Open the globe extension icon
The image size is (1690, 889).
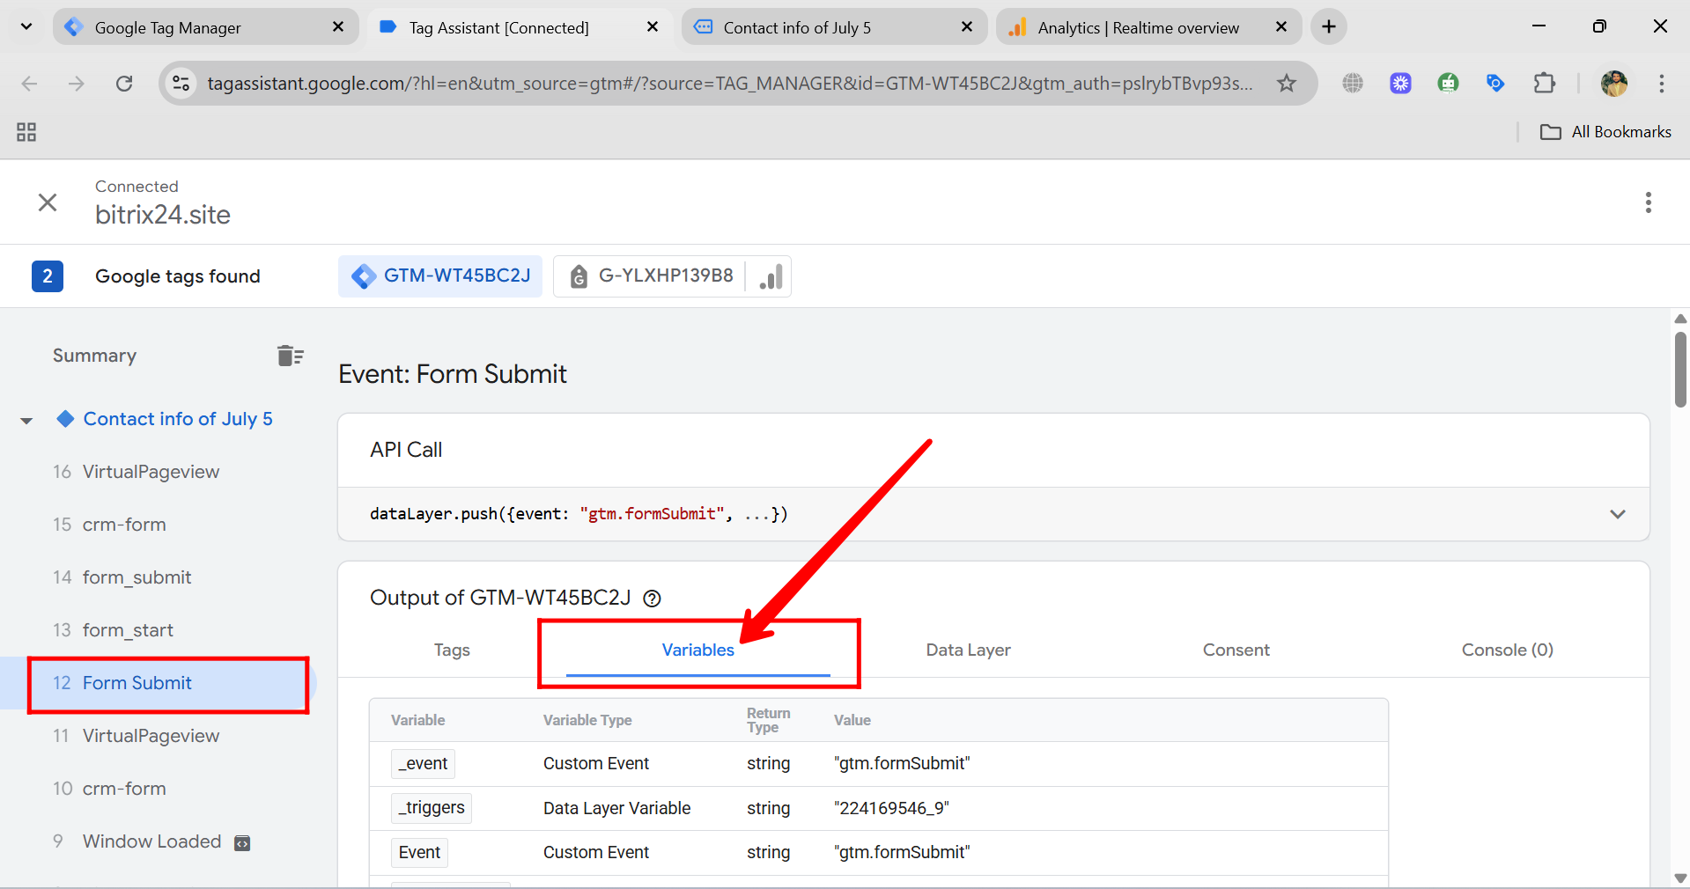point(1353,84)
